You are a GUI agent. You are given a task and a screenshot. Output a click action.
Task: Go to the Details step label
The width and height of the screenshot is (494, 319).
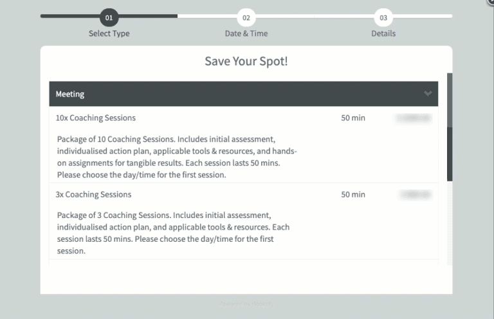click(x=383, y=33)
